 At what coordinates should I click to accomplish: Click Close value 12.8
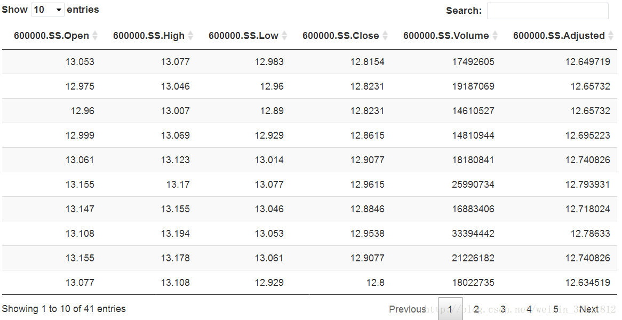[x=375, y=283]
